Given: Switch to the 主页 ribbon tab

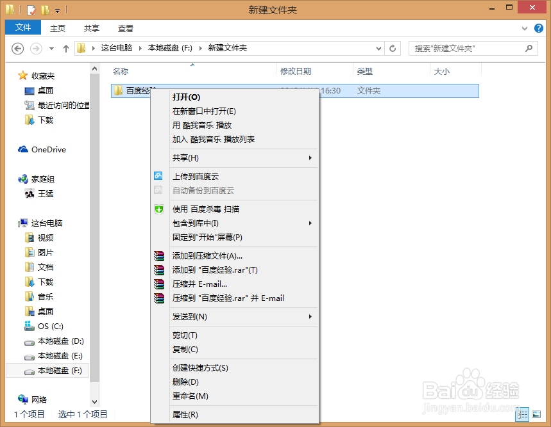Looking at the screenshot, I should (58, 28).
